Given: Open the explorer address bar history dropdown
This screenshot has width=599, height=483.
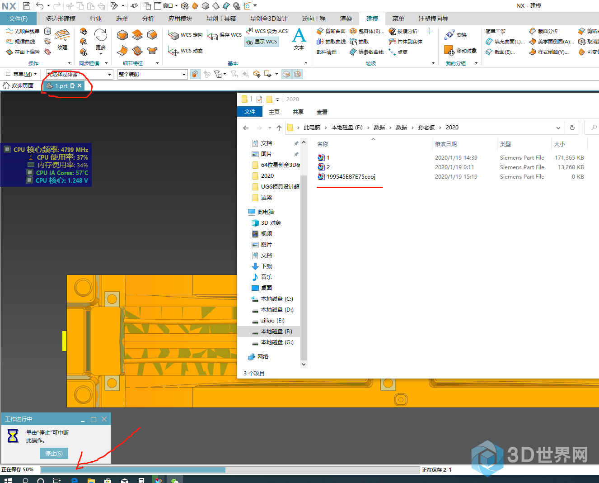Looking at the screenshot, I should (x=558, y=128).
